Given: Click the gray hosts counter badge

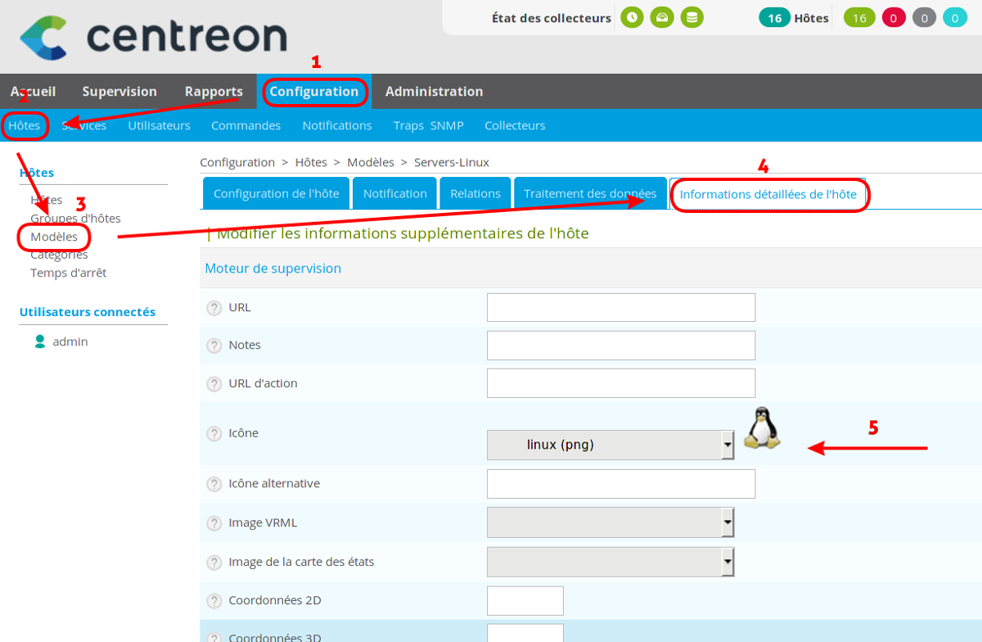Looking at the screenshot, I should [924, 17].
